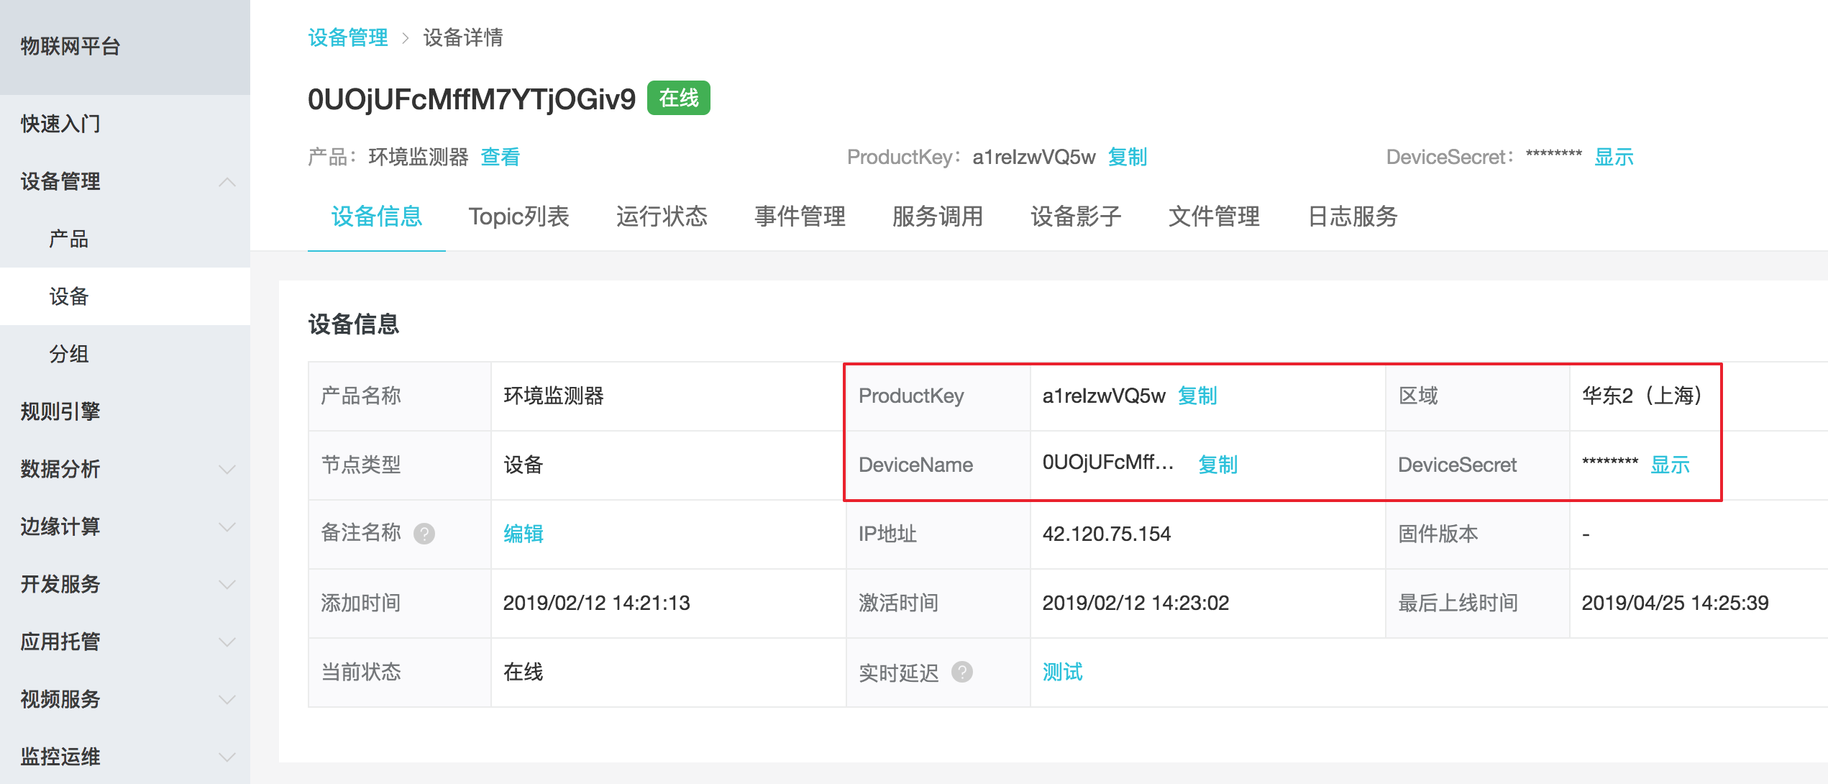The width and height of the screenshot is (1828, 784).
Task: Switch to the 日志服务 tab
Action: pyautogui.click(x=1352, y=216)
